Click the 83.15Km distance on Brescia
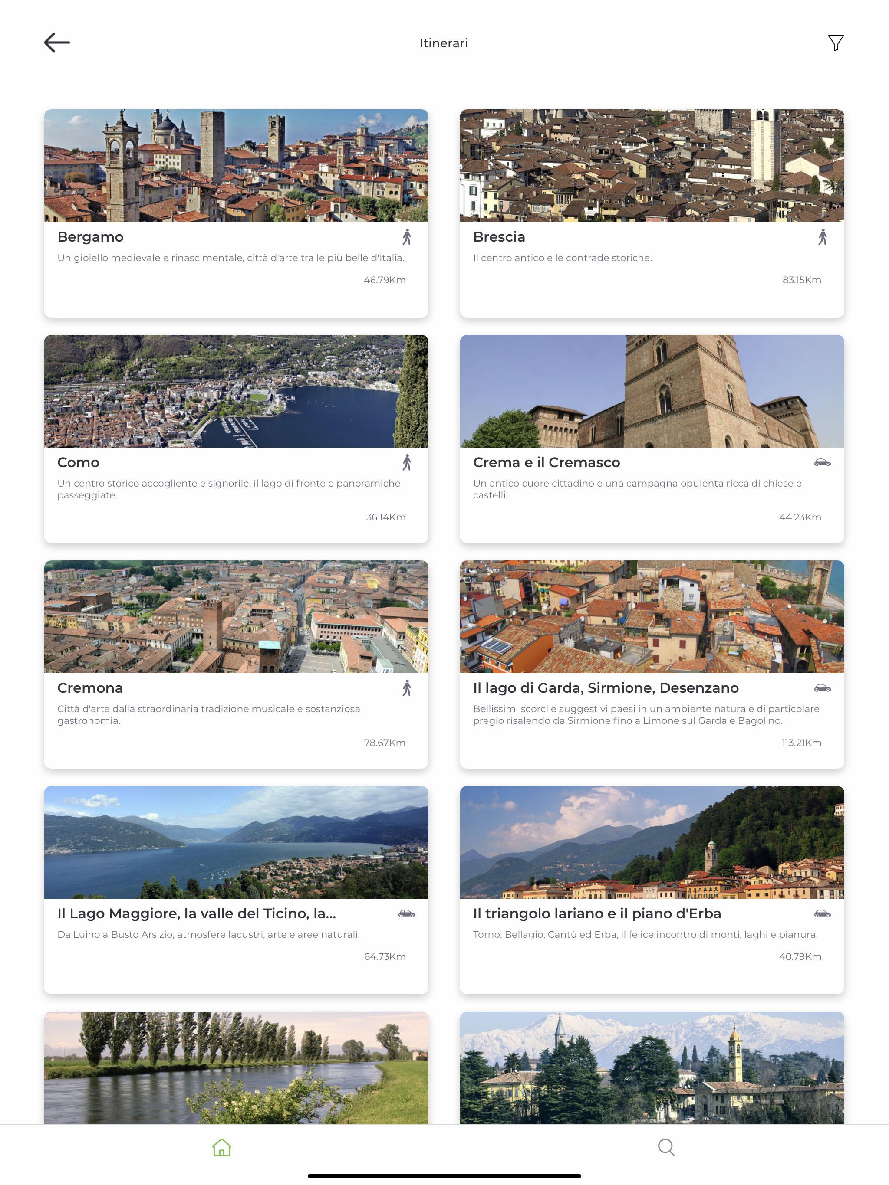Viewport: 889px width, 1185px height. pos(802,280)
